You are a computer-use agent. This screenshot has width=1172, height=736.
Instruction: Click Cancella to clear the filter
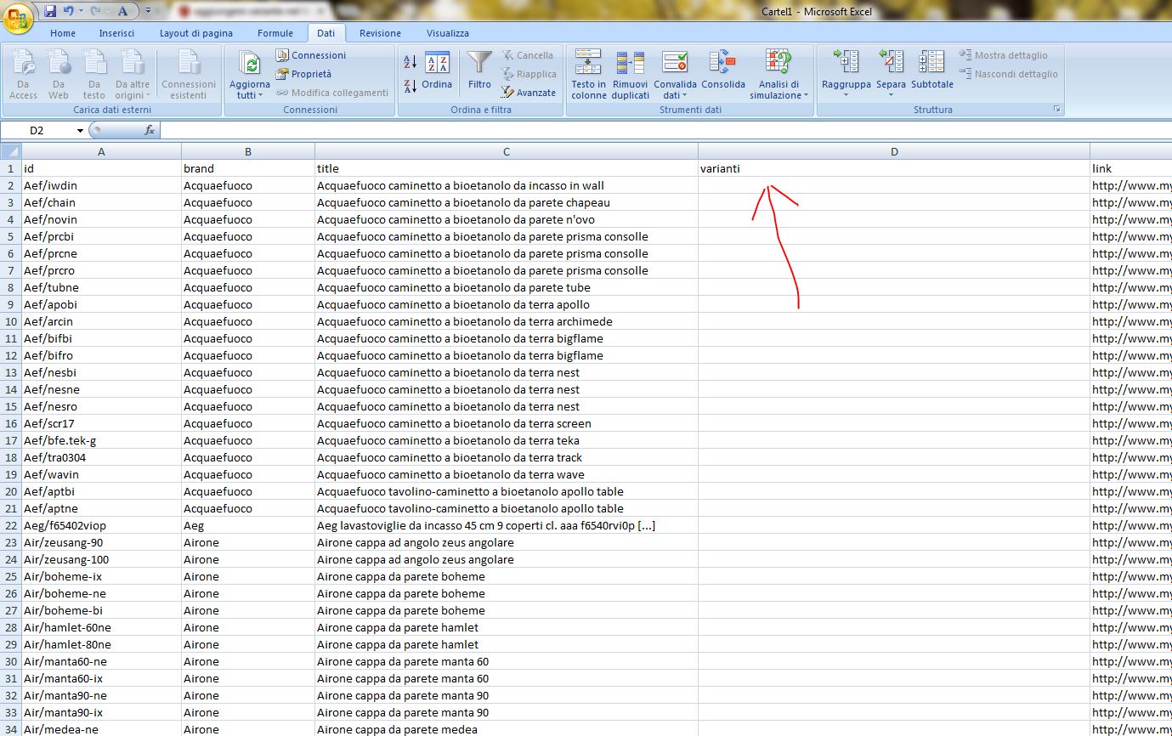[527, 55]
